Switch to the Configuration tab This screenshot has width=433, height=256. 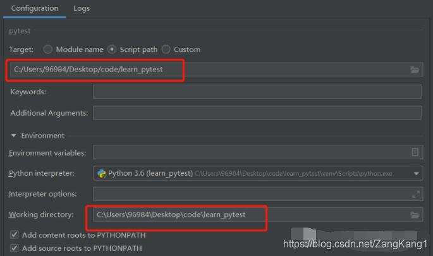[35, 8]
